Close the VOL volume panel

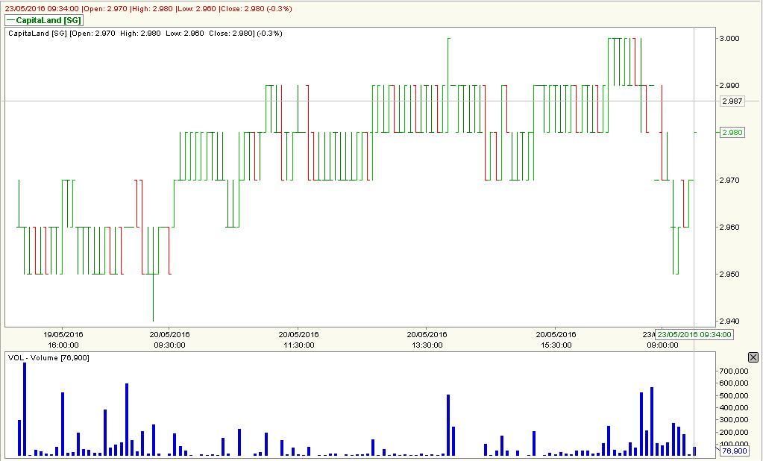pos(753,358)
